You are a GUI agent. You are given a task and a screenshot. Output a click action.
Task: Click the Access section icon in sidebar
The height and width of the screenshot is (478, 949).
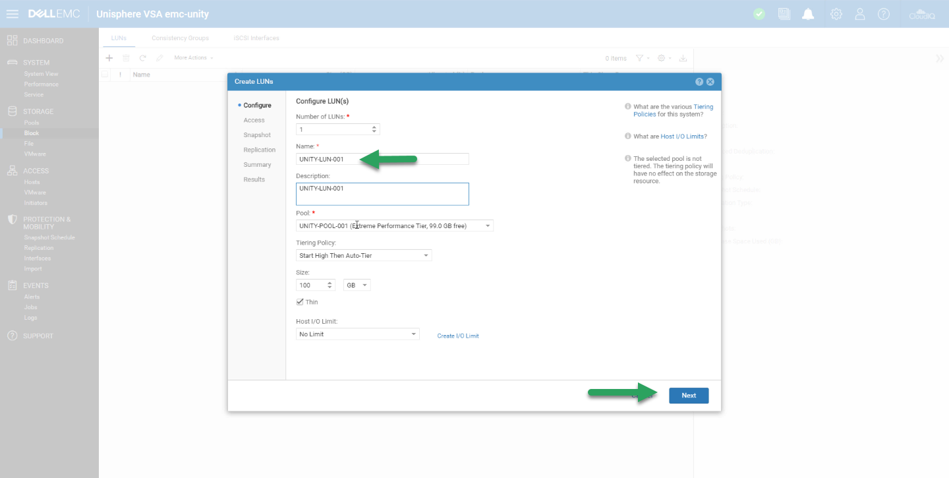[x=12, y=171]
